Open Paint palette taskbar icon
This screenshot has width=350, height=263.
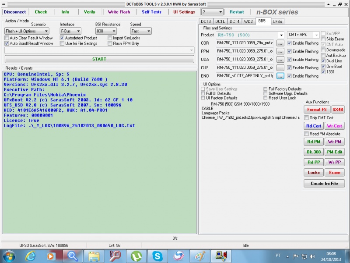200,256
